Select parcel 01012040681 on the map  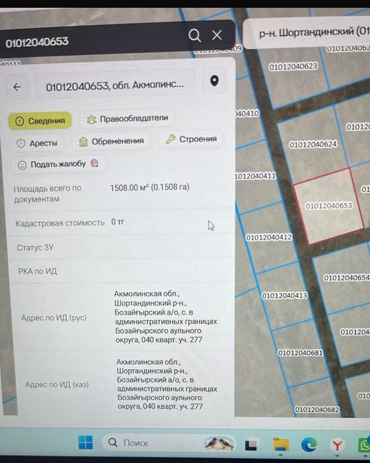[301, 353]
